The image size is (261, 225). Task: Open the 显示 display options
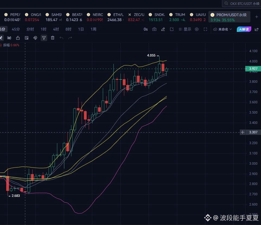(x=185, y=29)
